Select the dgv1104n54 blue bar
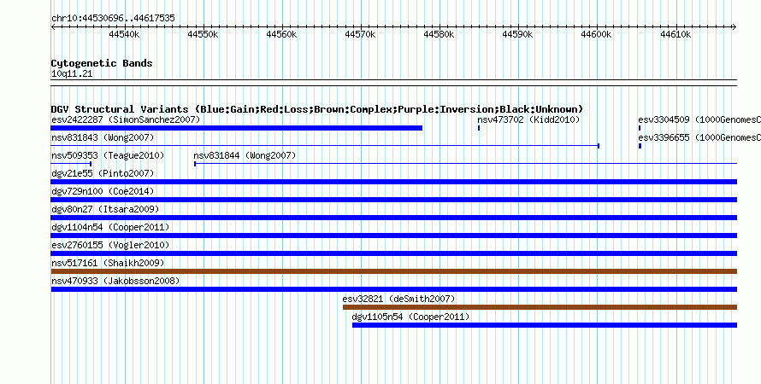761x384 pixels. coord(394,236)
